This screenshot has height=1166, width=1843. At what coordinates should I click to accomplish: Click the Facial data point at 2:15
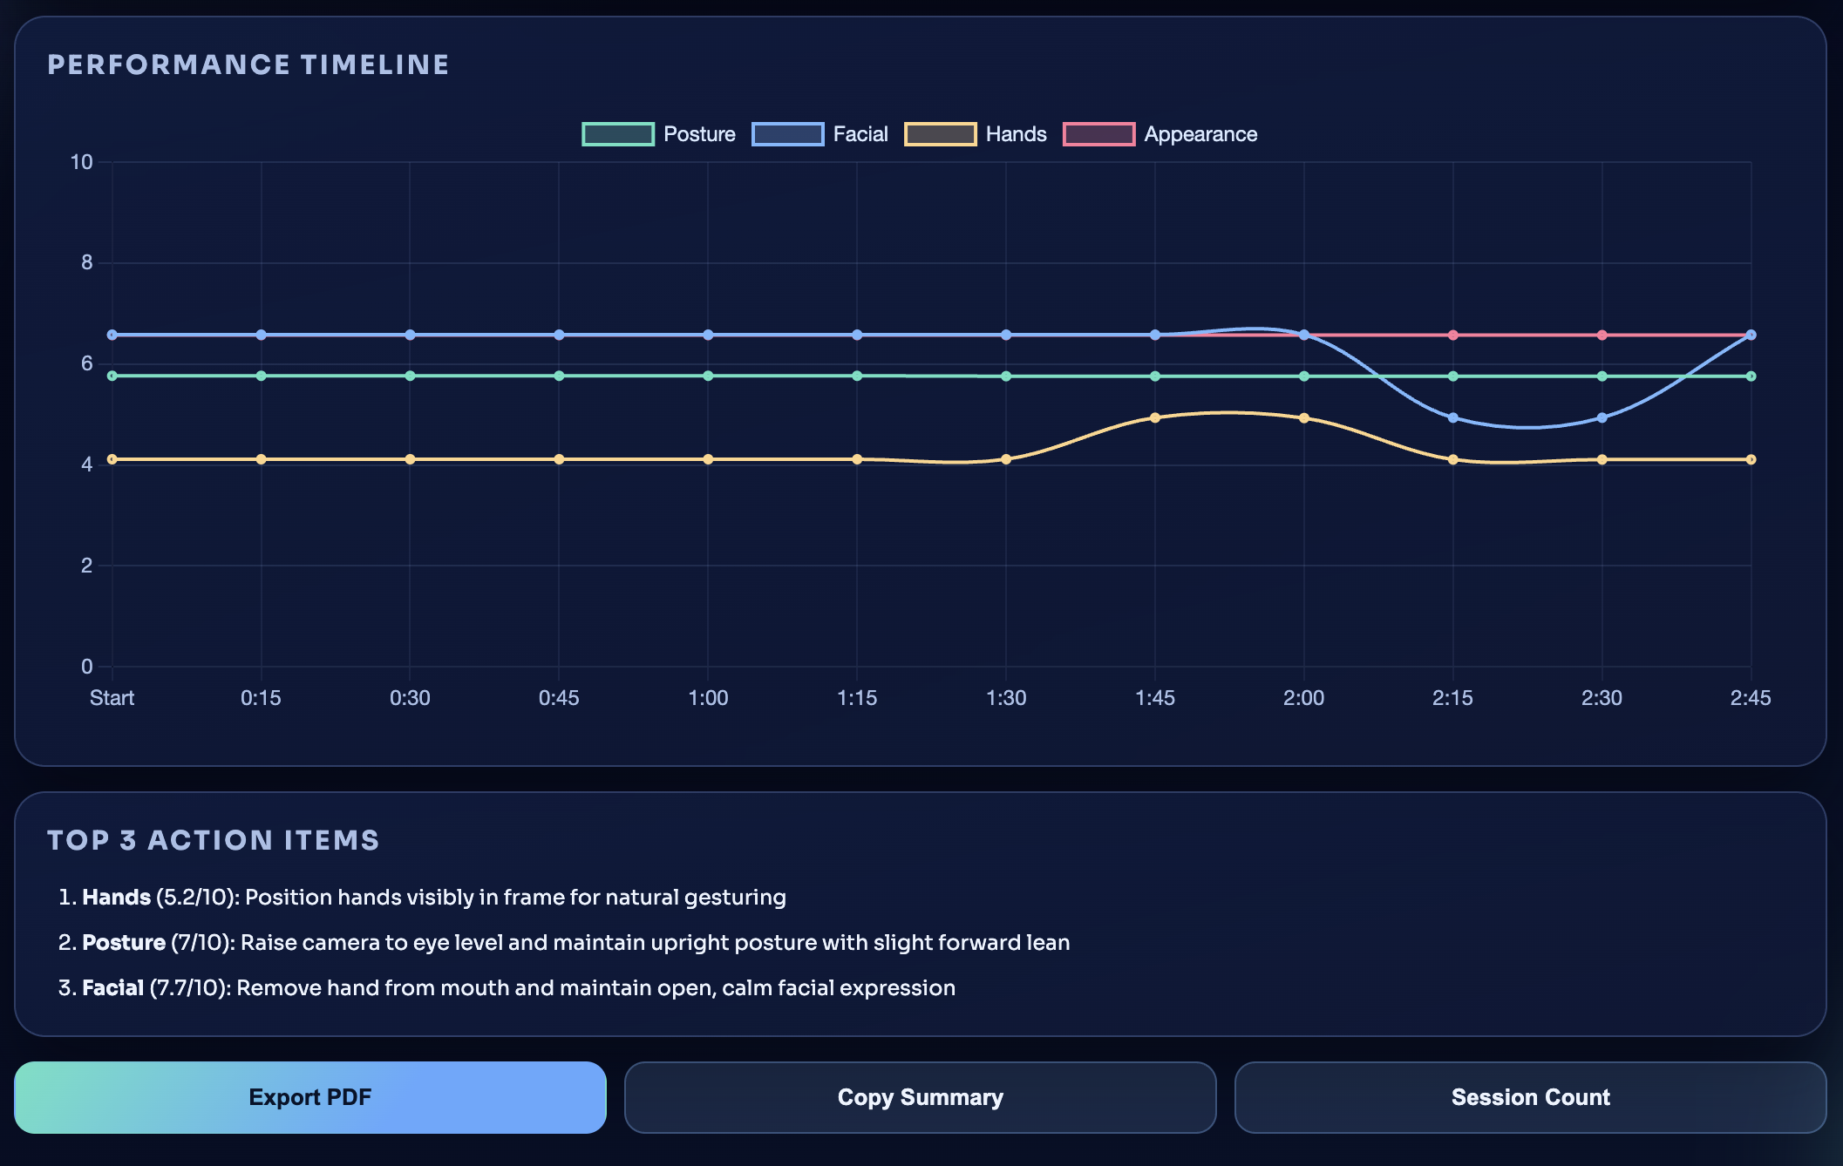pos(1453,418)
